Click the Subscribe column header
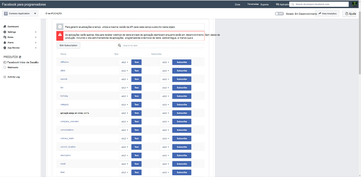 click(156, 54)
